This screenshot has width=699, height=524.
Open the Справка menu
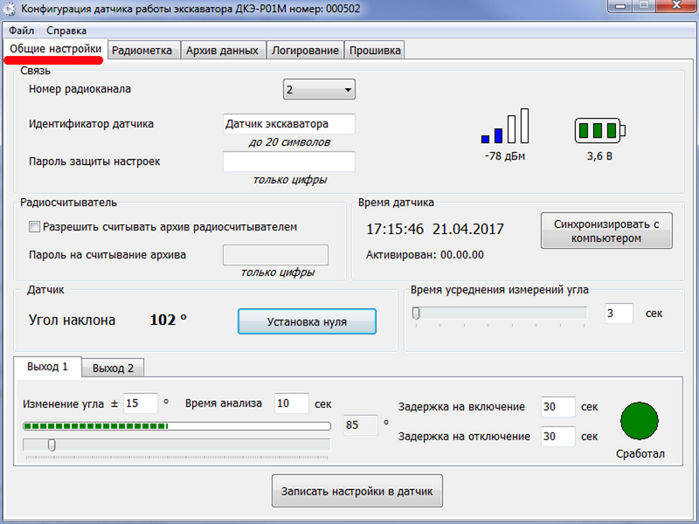coord(66,31)
